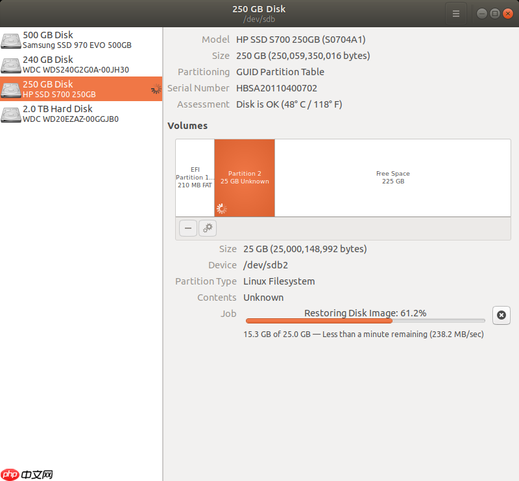The width and height of the screenshot is (519, 481).
Task: Select the EFI Partition 1 volume
Action: (x=195, y=178)
